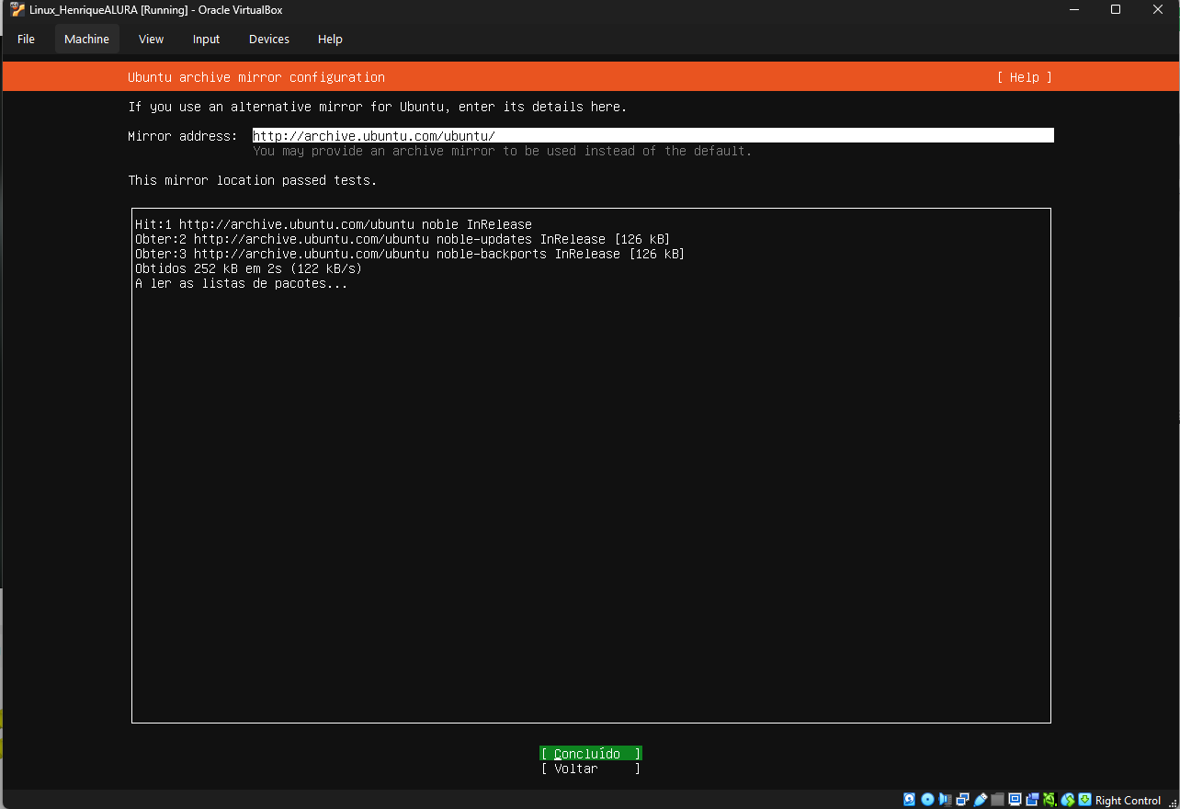Click the mouse integration globe icon in status bar
This screenshot has height=809, width=1180.
[1067, 800]
